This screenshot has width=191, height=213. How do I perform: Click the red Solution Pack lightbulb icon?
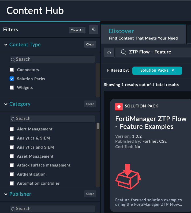tap(119, 107)
